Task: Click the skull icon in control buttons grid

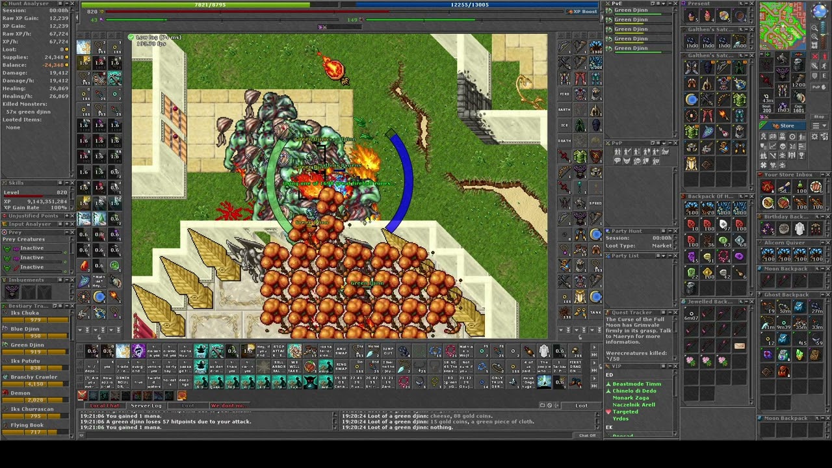Action: [783, 146]
